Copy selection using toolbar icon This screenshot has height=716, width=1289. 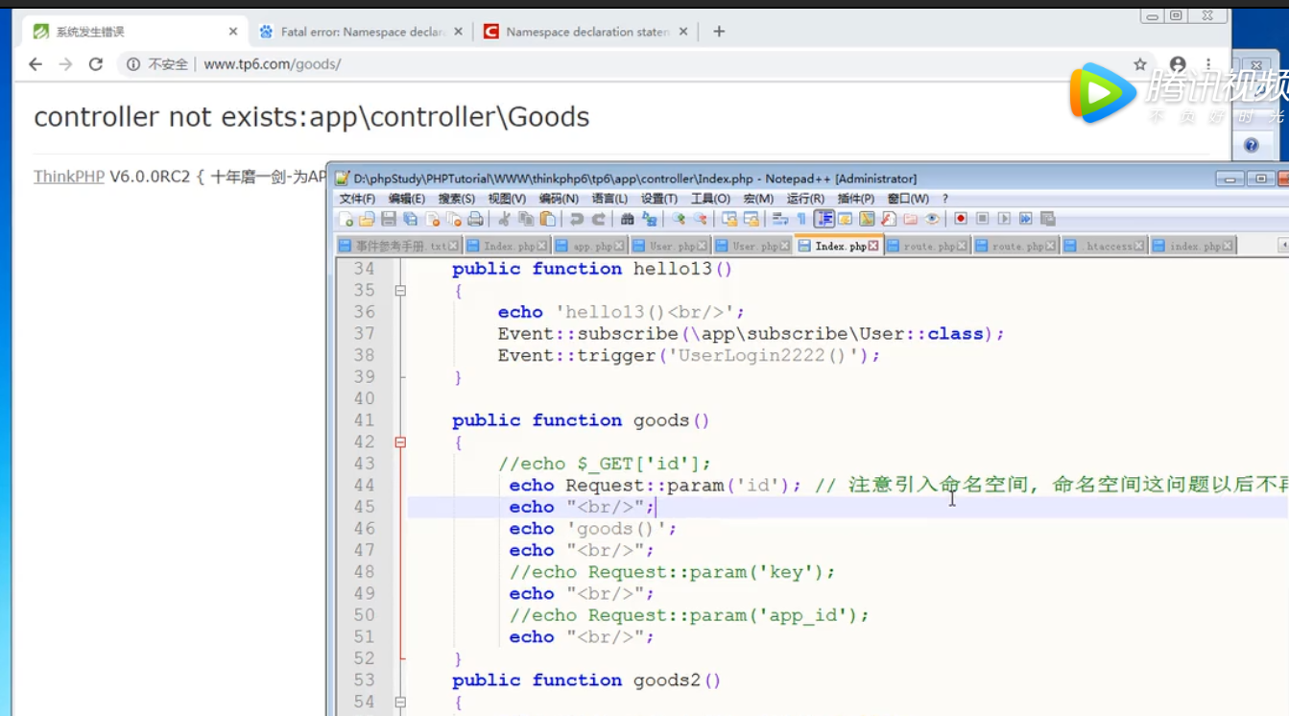click(x=525, y=219)
